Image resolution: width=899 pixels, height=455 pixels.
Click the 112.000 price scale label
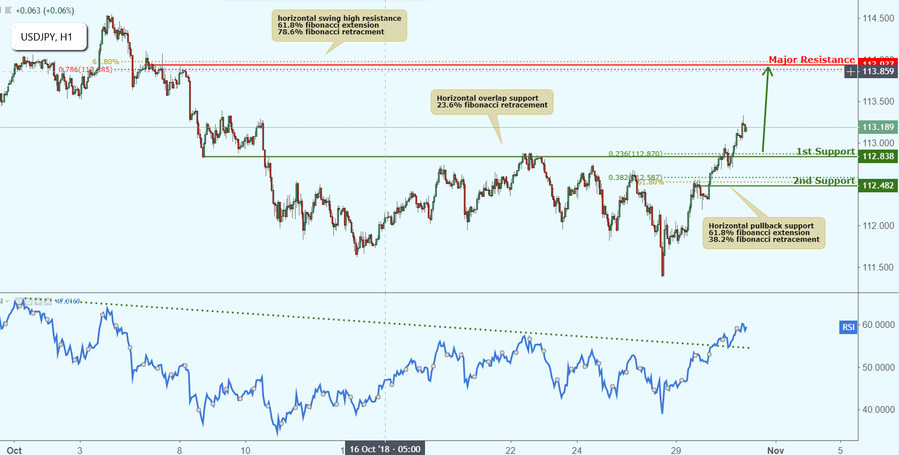pyautogui.click(x=878, y=226)
